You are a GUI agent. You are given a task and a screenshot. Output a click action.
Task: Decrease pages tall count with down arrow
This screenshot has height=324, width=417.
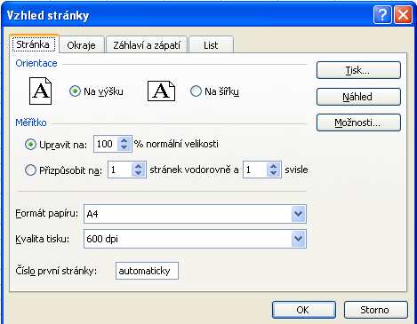point(274,173)
